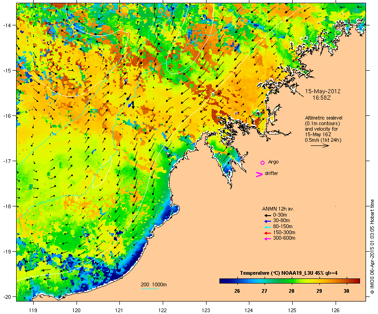Click the latitude axis label -15
The image size is (378, 314).
6,71
